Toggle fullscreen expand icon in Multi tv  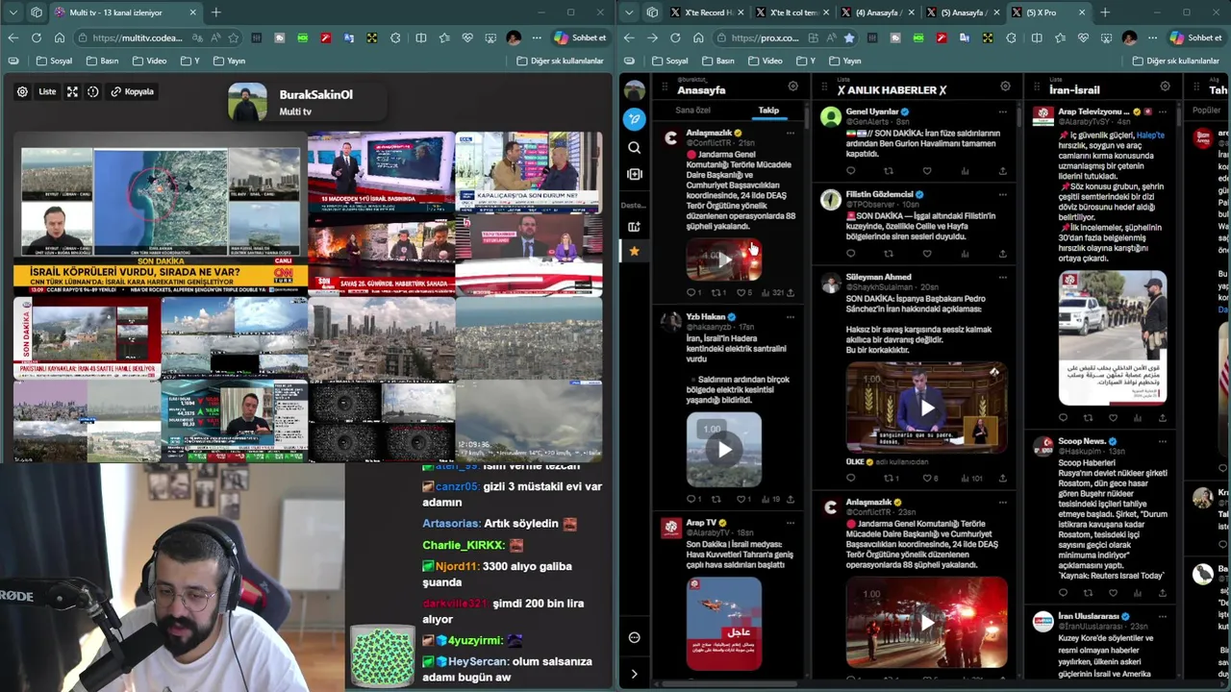[72, 91]
